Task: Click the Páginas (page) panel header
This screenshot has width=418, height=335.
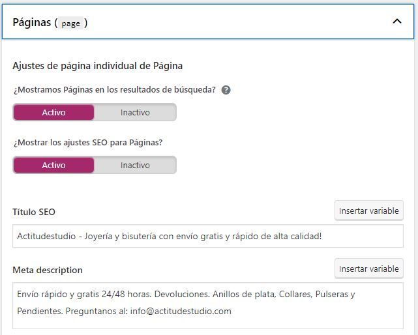Action: click(208, 22)
